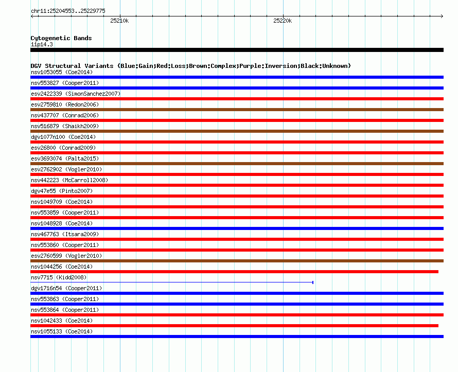Click the Cytogenetic Bands track title
The height and width of the screenshot is (372, 458).
(61, 38)
